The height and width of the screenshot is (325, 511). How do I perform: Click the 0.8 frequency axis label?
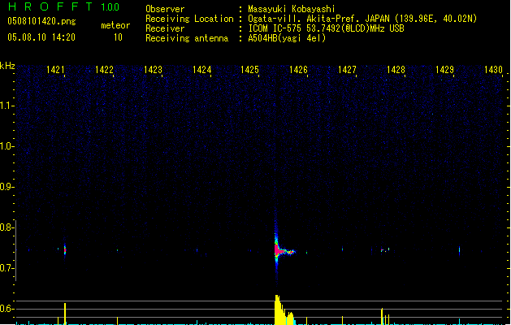(x=6, y=227)
